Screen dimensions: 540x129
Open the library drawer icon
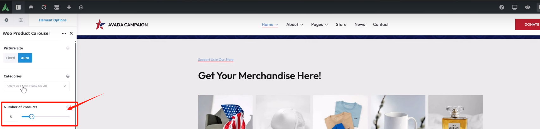[x=31, y=7]
